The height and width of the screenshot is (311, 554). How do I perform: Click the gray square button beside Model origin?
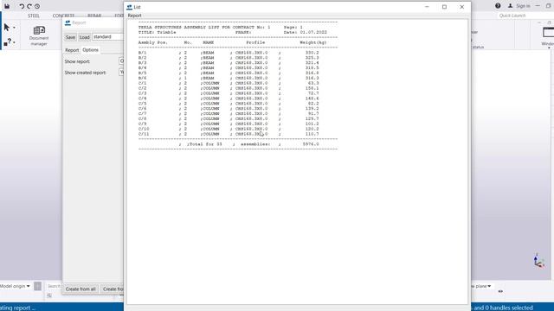(x=38, y=286)
